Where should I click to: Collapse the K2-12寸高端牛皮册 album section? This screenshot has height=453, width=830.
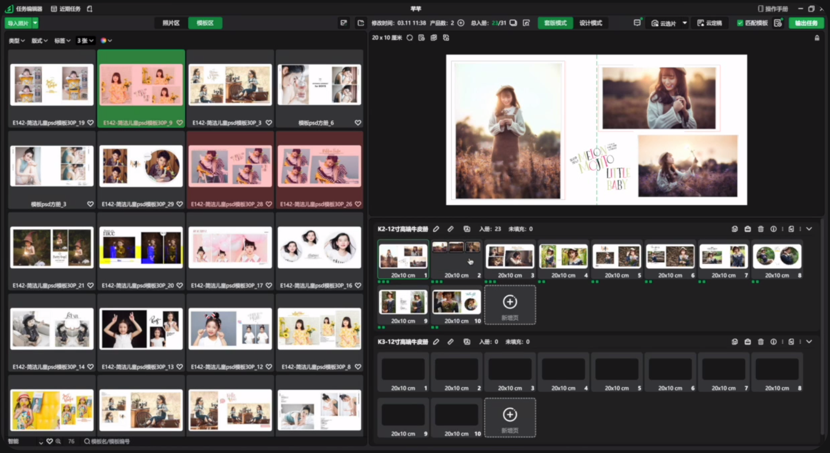[809, 229]
